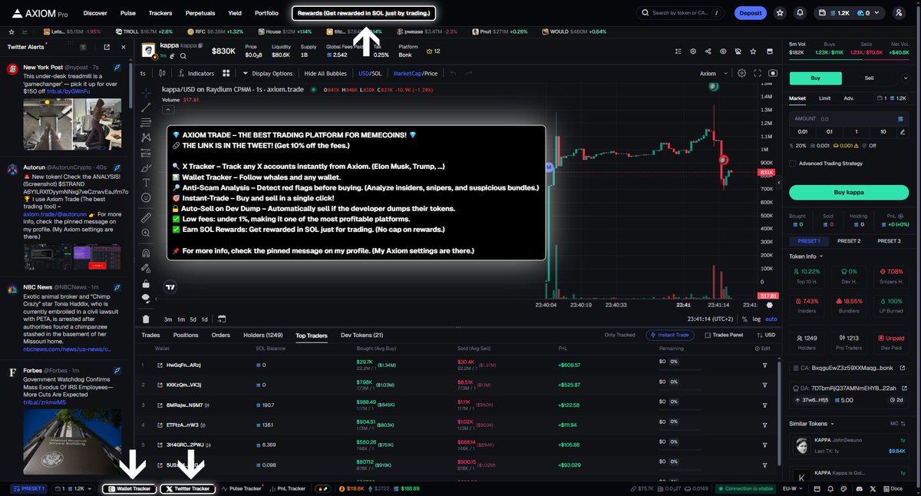The width and height of the screenshot is (921, 496).
Task: Open the go-to-date calendar icon
Action: (221, 319)
